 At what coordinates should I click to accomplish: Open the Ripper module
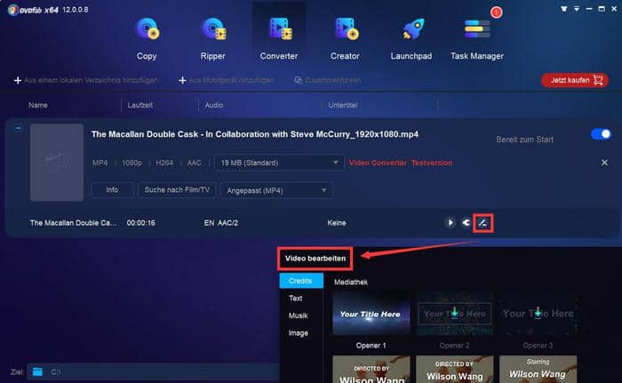tap(213, 38)
